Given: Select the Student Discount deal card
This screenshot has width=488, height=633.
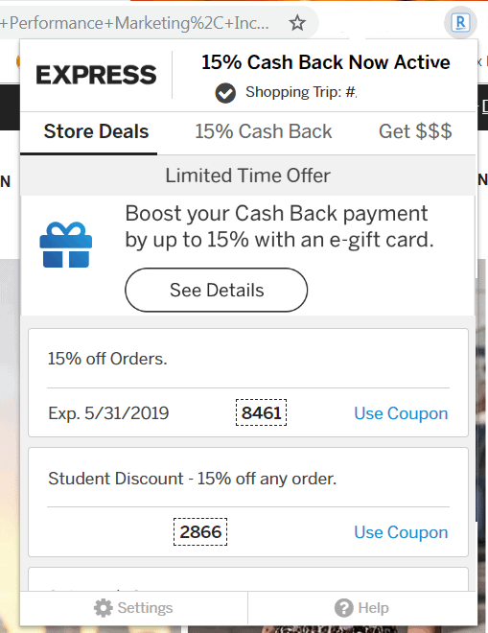Looking at the screenshot, I should click(x=248, y=503).
